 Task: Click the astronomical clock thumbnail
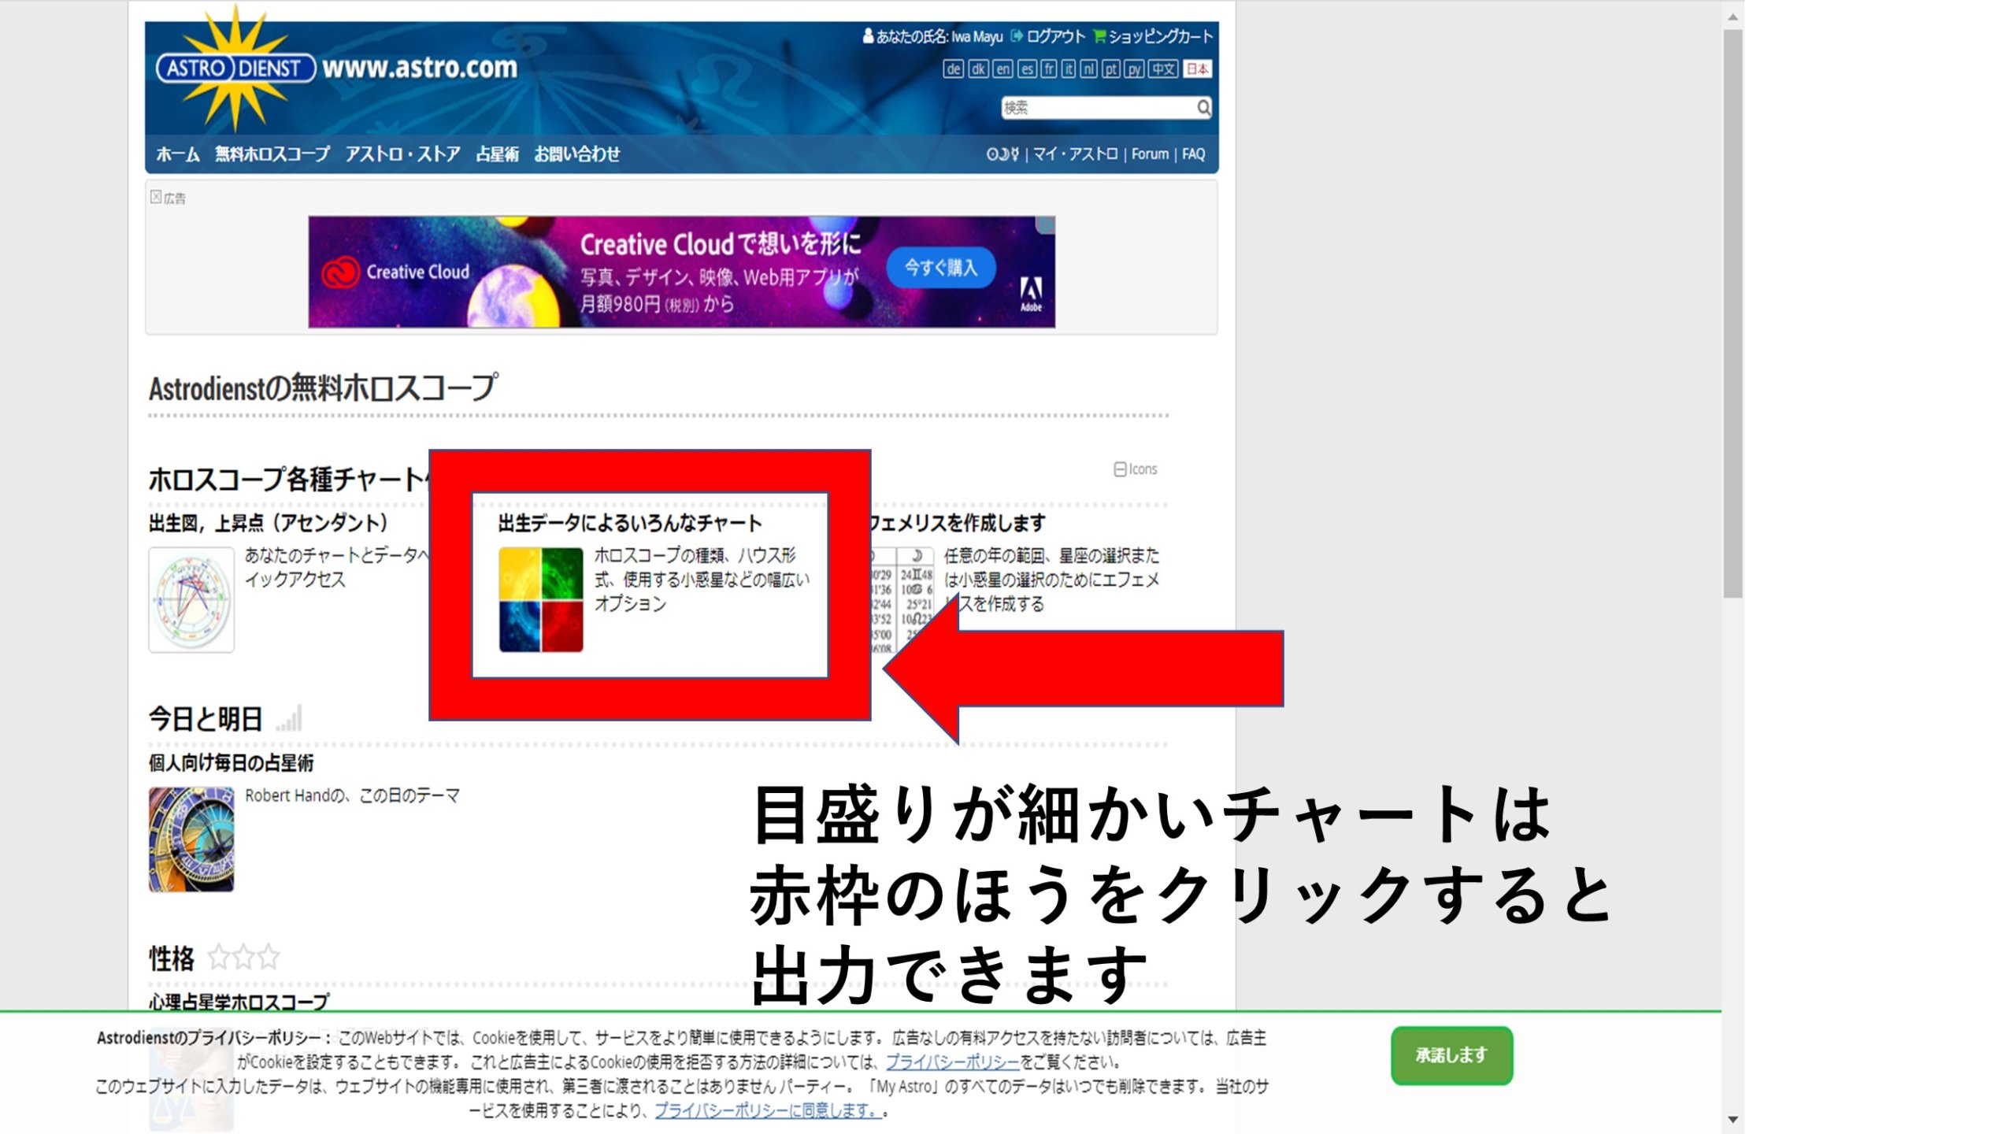coord(191,839)
